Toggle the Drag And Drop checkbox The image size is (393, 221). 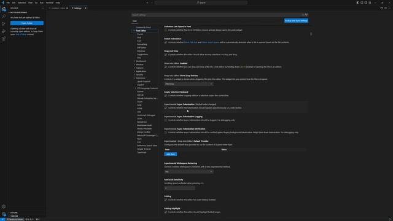tap(166, 55)
